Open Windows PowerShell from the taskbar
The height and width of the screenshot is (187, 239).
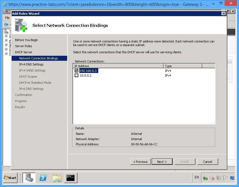43,178
